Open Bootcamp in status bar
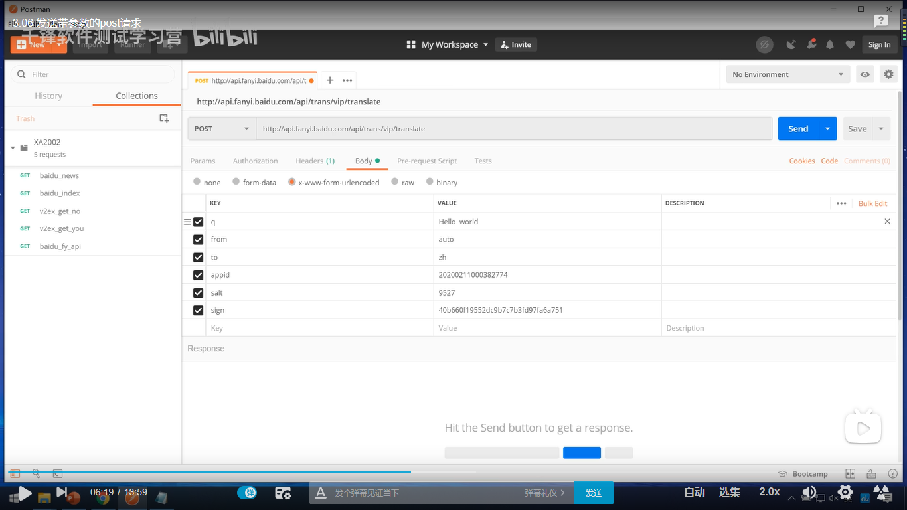This screenshot has width=907, height=510. (x=803, y=474)
